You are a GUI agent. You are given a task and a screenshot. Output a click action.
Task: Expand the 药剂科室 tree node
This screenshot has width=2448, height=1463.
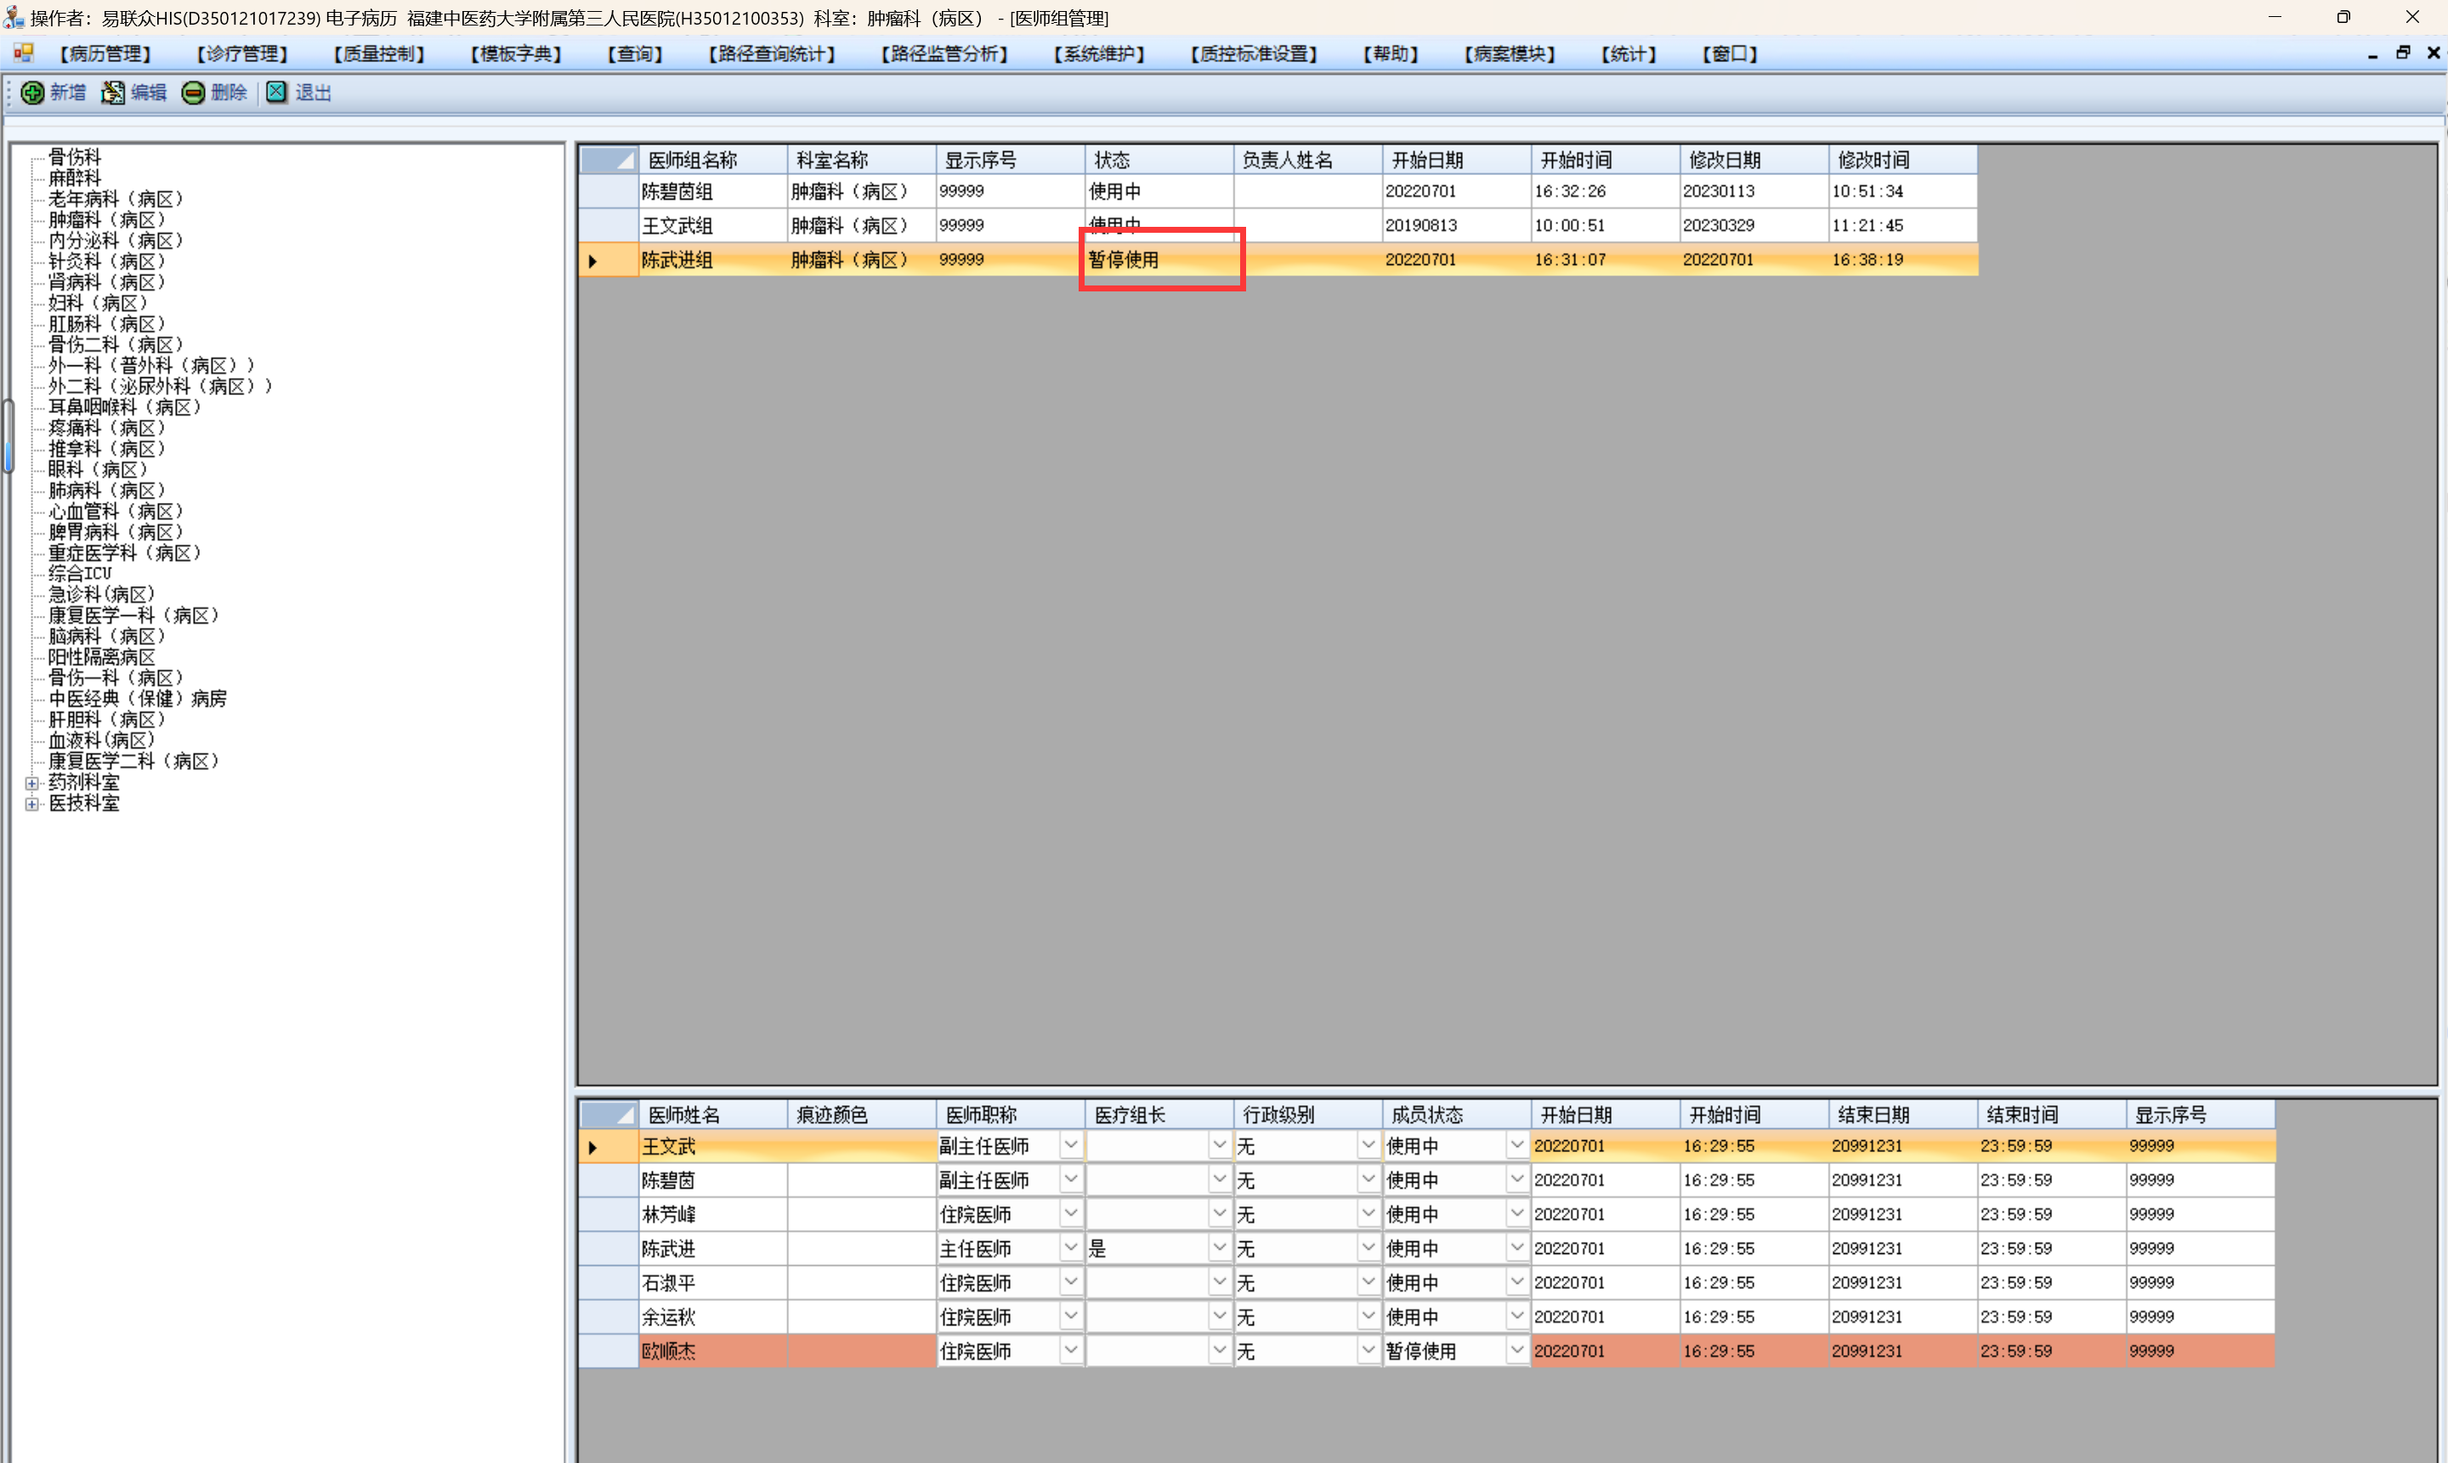click(x=31, y=782)
